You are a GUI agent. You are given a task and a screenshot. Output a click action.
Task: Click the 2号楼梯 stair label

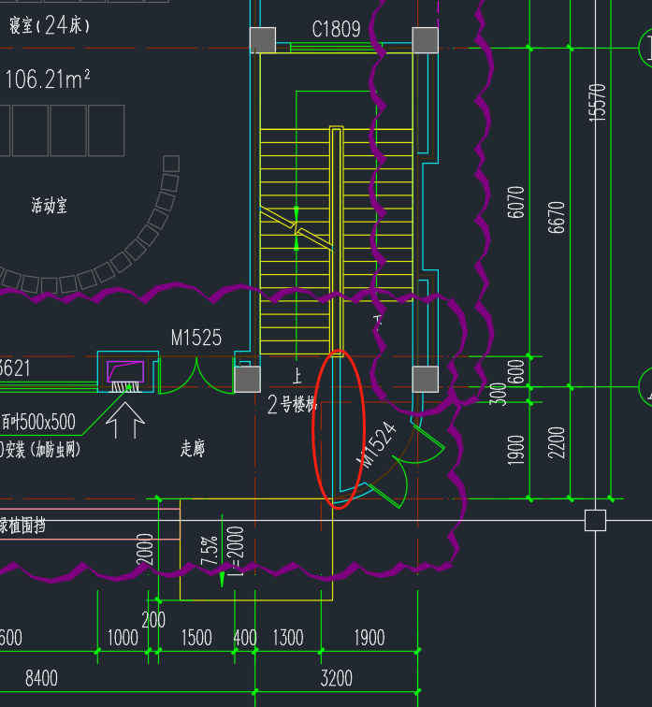pos(292,404)
